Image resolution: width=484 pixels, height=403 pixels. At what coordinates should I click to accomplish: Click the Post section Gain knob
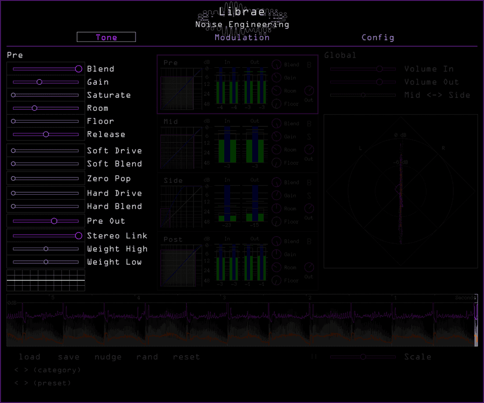[x=276, y=254]
